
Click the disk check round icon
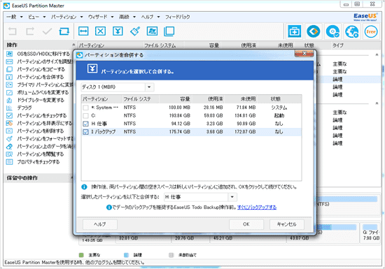click(x=332, y=32)
